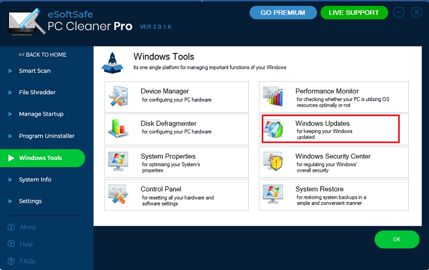
Task: Launch Disk Defragmenter title text
Action: tap(168, 123)
